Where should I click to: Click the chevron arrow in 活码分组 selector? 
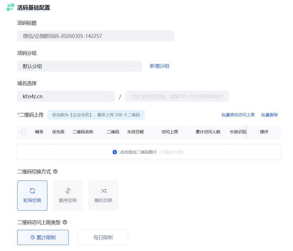pyautogui.click(x=134, y=66)
